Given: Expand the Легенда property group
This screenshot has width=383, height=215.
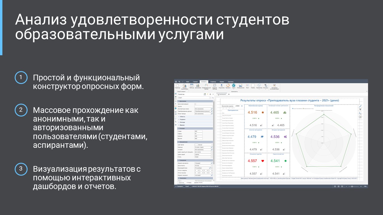Looking at the screenshot, I should 182,122.
